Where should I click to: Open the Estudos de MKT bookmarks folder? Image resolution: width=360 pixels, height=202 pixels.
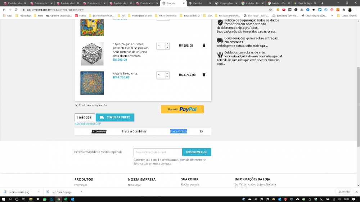coord(190,16)
